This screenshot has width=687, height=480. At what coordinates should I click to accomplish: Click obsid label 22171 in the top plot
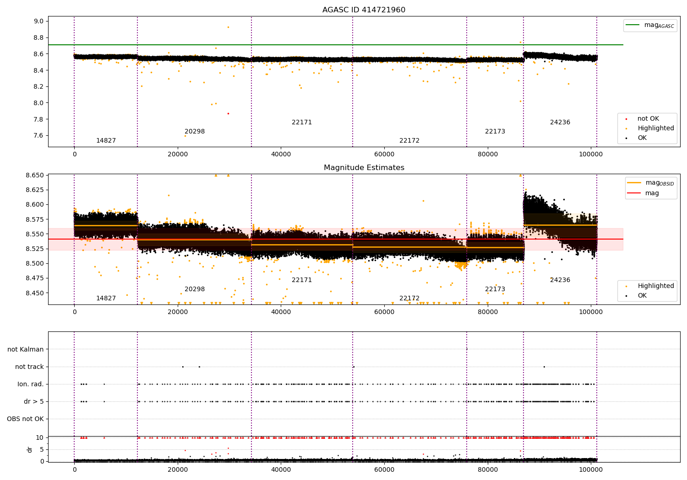pyautogui.click(x=302, y=123)
